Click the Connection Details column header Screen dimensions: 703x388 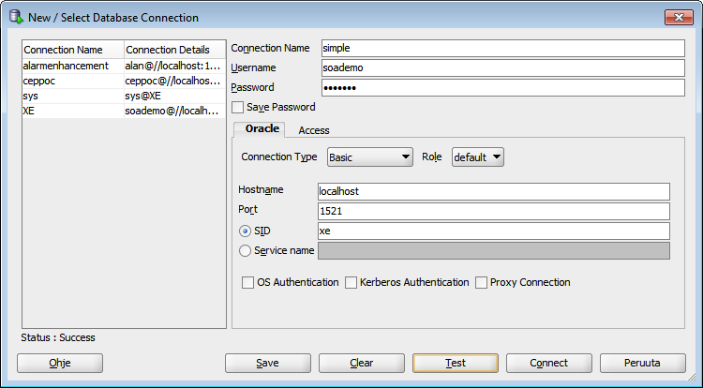(175, 50)
